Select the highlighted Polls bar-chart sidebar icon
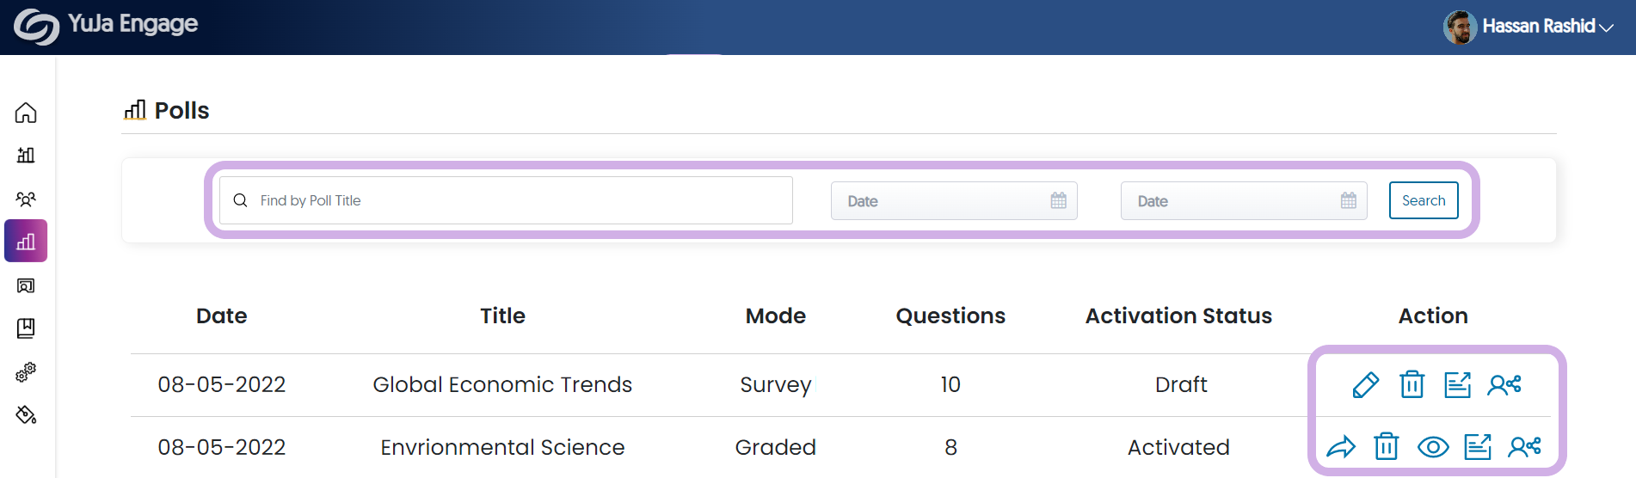Image resolution: width=1636 pixels, height=478 pixels. [26, 241]
